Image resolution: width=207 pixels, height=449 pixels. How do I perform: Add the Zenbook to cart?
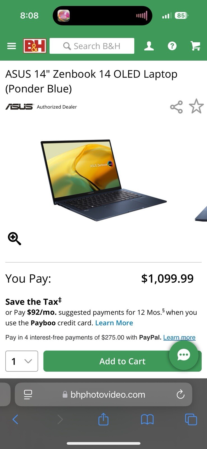pos(123,361)
